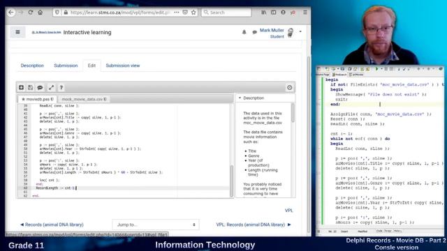
Task: Click the browser page vertical scrollbar
Action: click(x=309, y=144)
